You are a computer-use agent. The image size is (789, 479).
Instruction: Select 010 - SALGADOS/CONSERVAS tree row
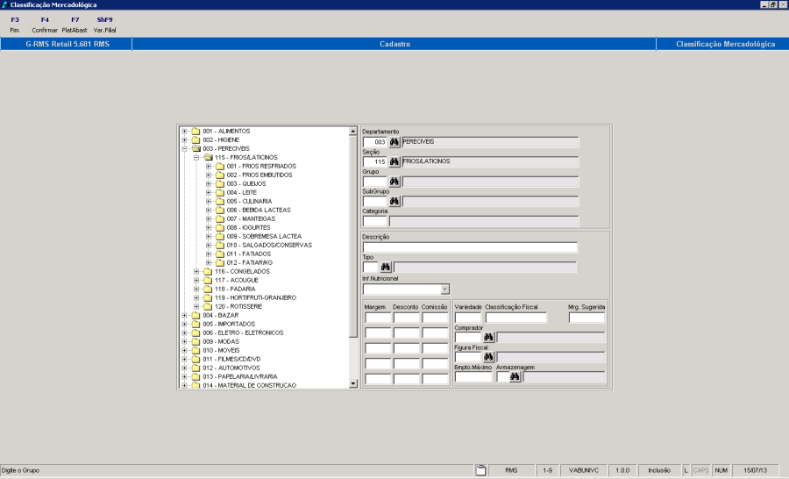[269, 245]
